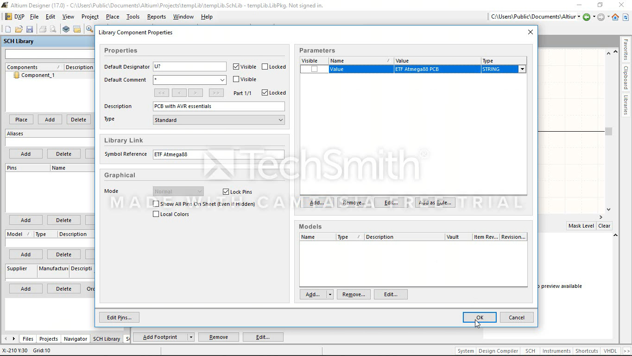Go to the Home page icon

615,17
